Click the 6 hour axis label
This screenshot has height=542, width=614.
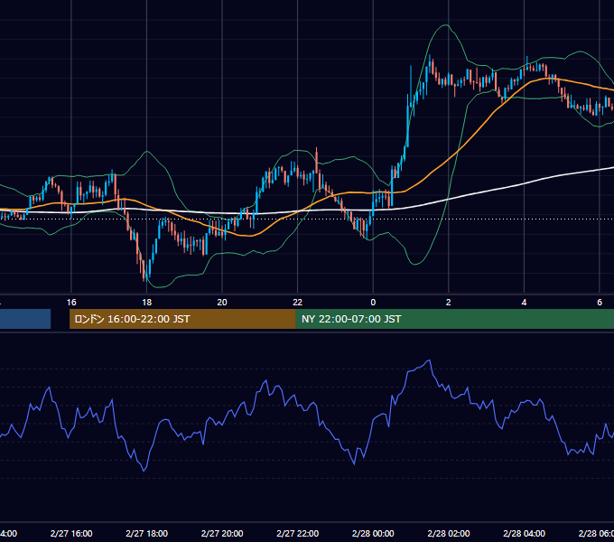point(600,303)
